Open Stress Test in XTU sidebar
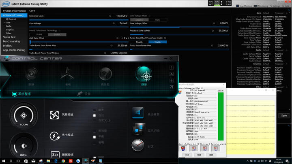292x164 pixels. pyautogui.click(x=9, y=37)
